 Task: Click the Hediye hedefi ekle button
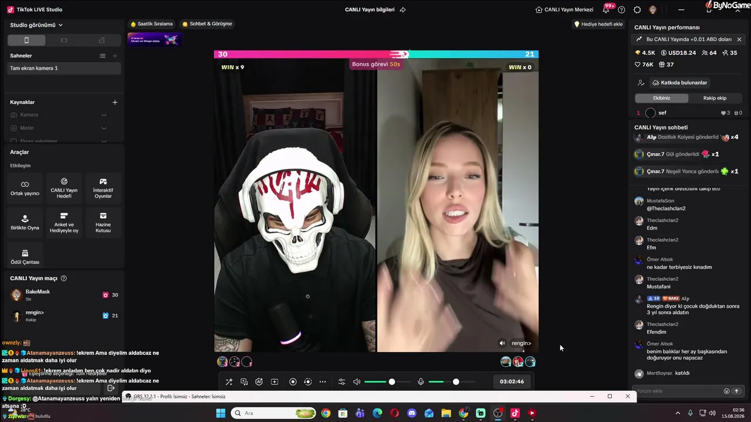[598, 24]
